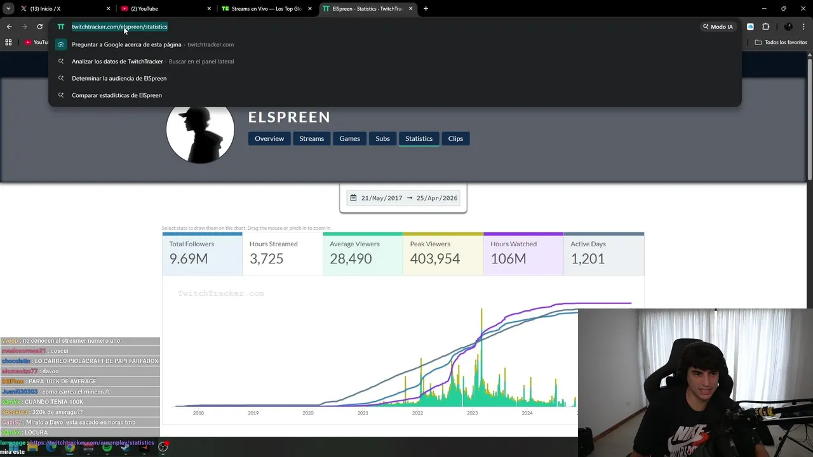The height and width of the screenshot is (457, 813).
Task: Reload the TwitchTracker page
Action: 39,27
